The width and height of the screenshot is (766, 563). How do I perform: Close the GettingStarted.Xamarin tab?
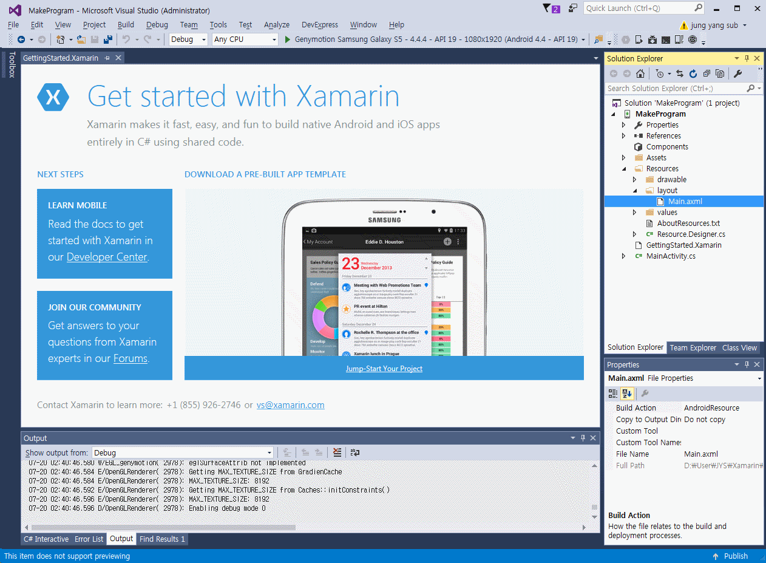[x=118, y=58]
